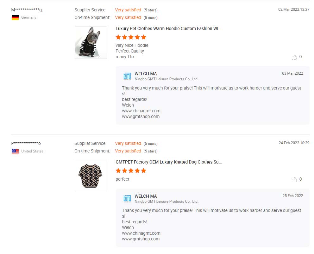Click reviewer name M*************g
This screenshot has width=314, height=254.
[x=27, y=10]
